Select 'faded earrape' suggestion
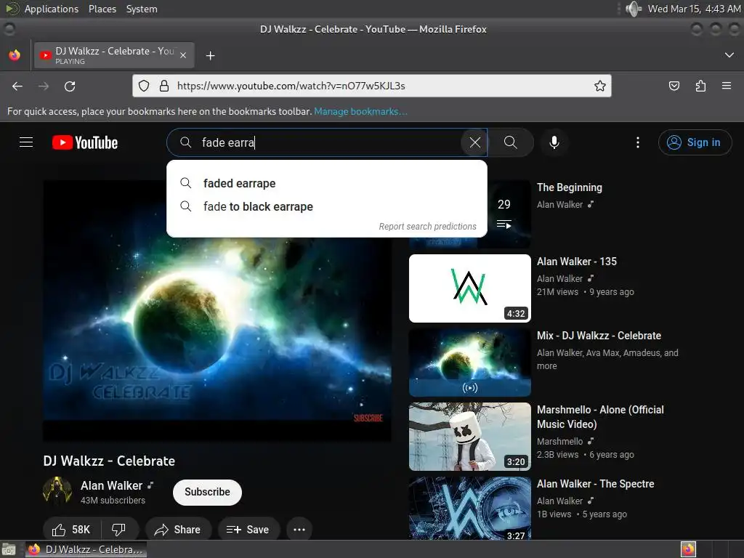This screenshot has width=744, height=558. click(x=327, y=183)
